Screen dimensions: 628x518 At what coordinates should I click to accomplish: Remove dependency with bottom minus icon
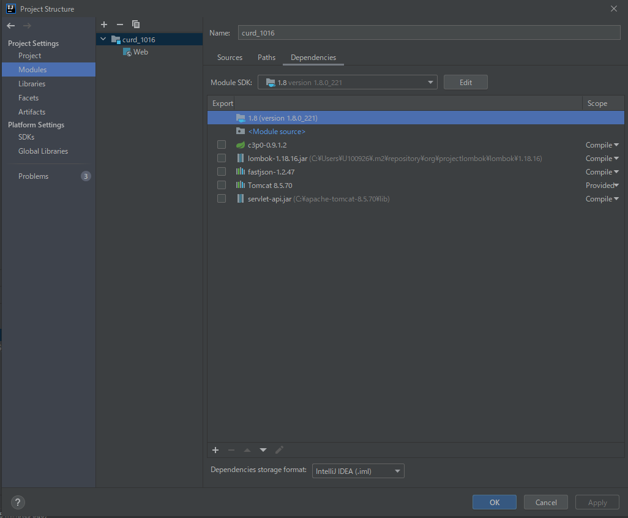coord(231,450)
